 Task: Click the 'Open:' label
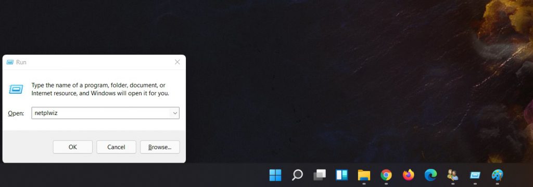point(16,113)
